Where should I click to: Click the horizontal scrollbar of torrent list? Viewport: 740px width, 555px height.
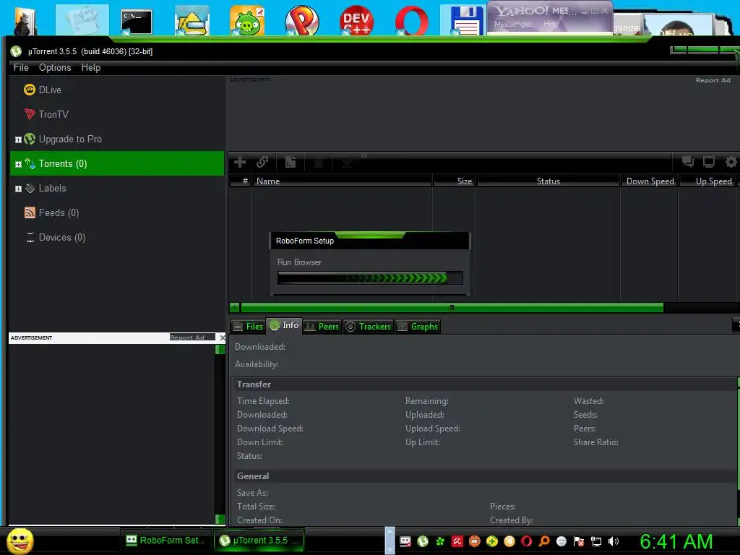pyautogui.click(x=452, y=308)
